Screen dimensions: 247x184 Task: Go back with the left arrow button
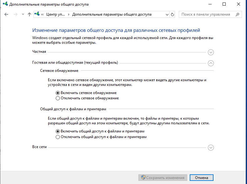pyautogui.click(x=6, y=14)
